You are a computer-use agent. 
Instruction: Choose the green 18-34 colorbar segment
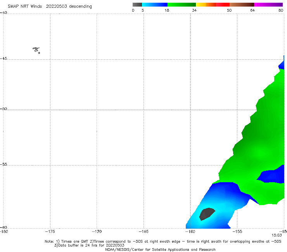point(182,5)
